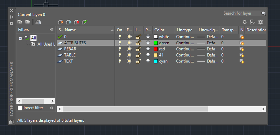The width and height of the screenshot is (280, 135).
Task: Click the New Property Filter icon
Action: [x=20, y=22]
